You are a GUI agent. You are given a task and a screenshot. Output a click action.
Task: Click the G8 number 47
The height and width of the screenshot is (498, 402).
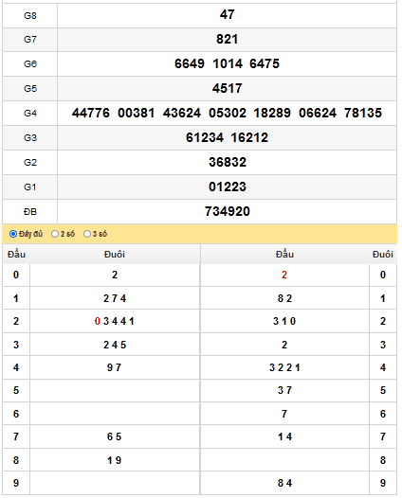point(228,14)
